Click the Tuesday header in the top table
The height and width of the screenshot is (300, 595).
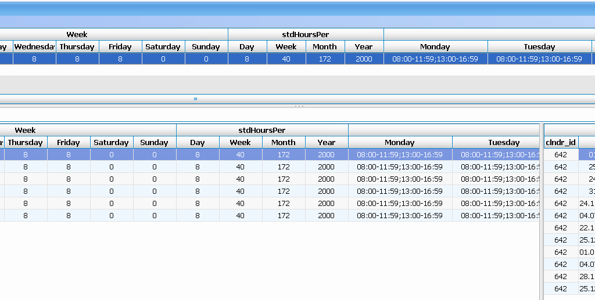tap(539, 46)
